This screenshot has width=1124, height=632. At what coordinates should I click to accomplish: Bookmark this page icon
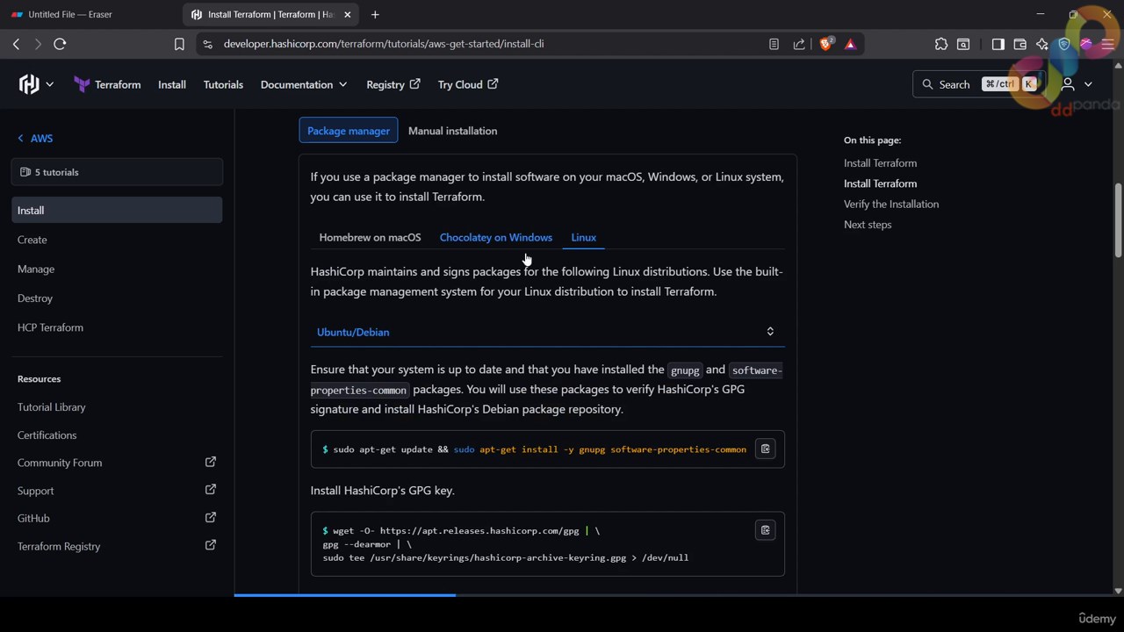pyautogui.click(x=179, y=44)
